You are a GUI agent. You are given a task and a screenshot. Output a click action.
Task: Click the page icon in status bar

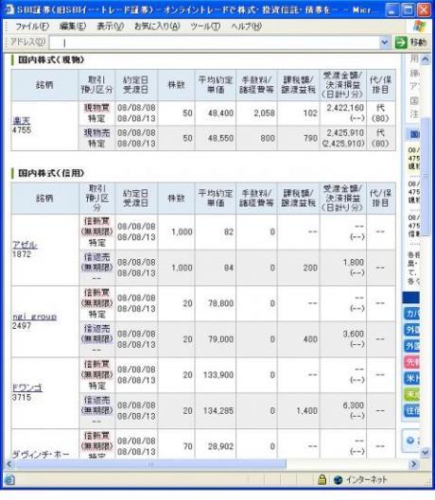(x=9, y=479)
